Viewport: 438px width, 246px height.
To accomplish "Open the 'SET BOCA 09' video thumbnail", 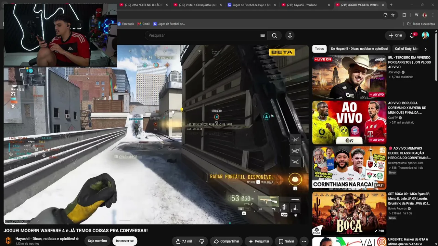I will (349, 213).
